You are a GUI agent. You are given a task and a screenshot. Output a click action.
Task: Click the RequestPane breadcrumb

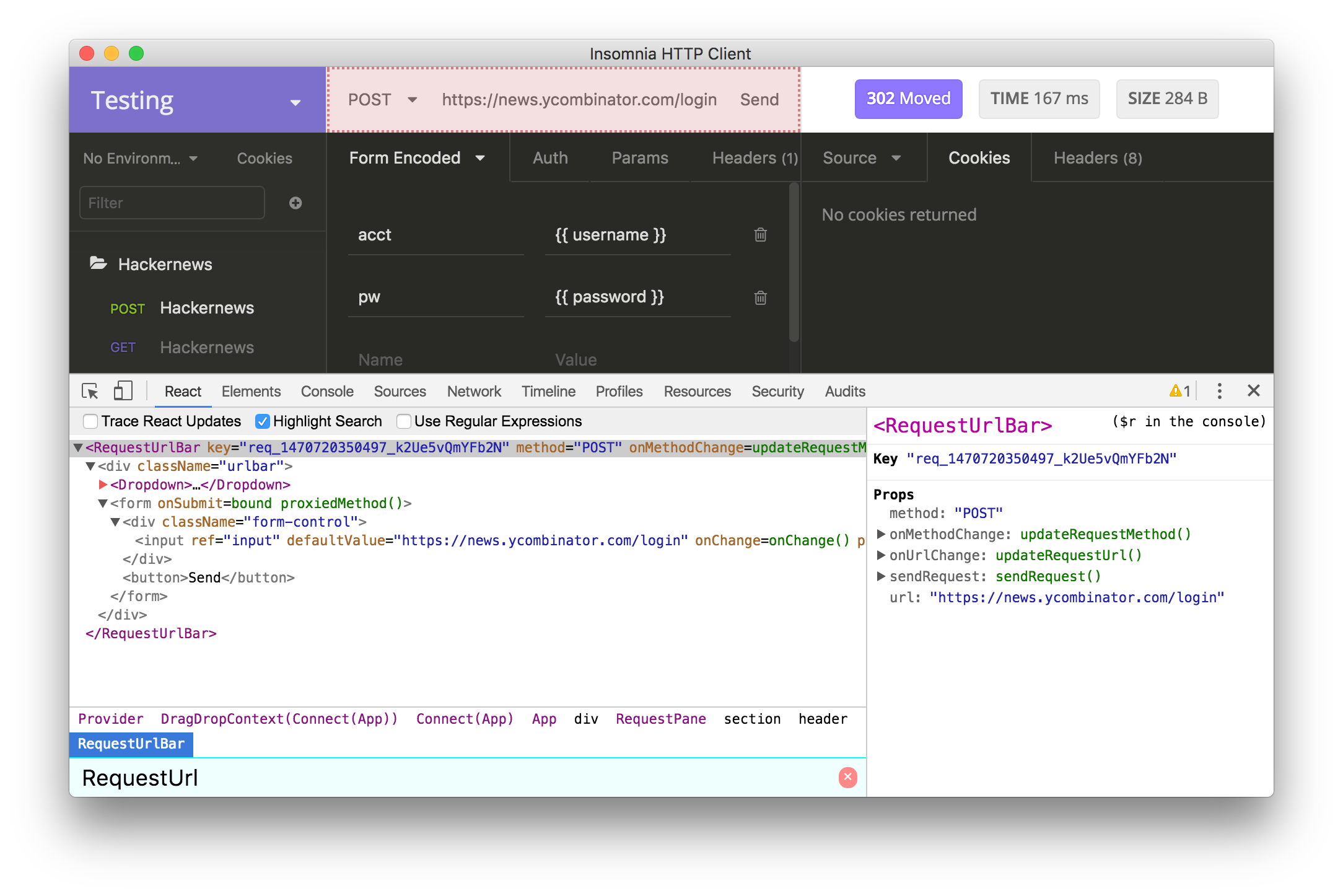point(661,719)
